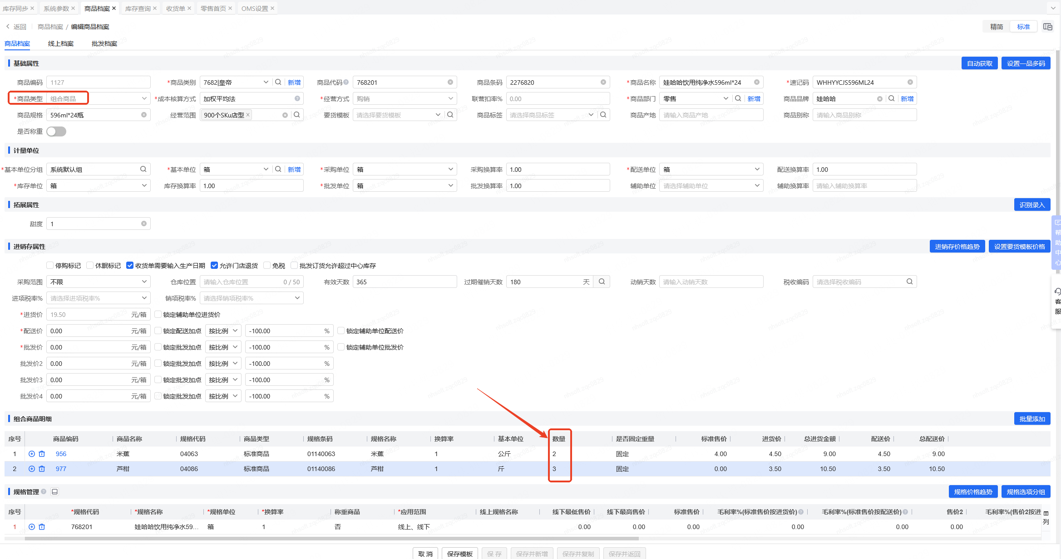Switch to the OMS设置 tab

(255, 8)
